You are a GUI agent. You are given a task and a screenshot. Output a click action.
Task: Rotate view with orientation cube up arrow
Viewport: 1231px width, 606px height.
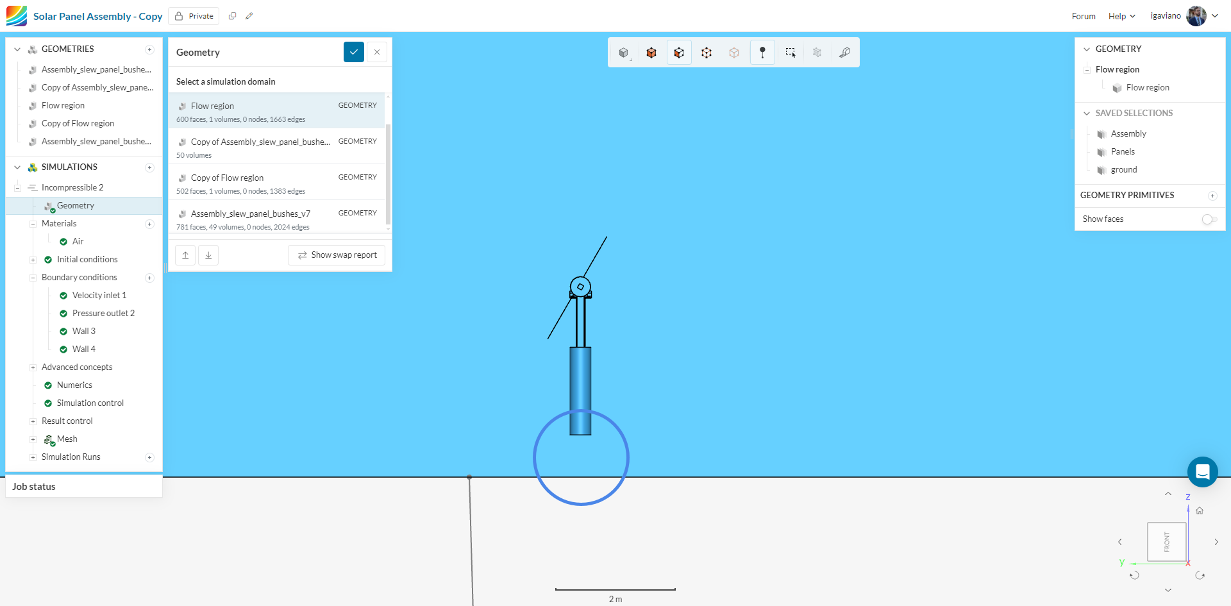(x=1168, y=494)
